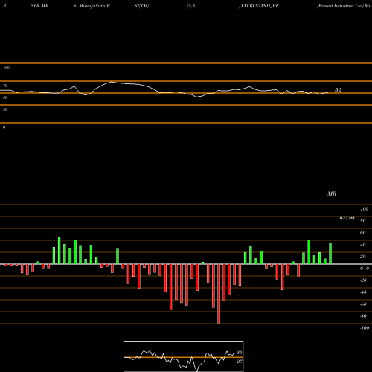
Task: Click the 'SI & MR' header text
Action: point(39,6)
